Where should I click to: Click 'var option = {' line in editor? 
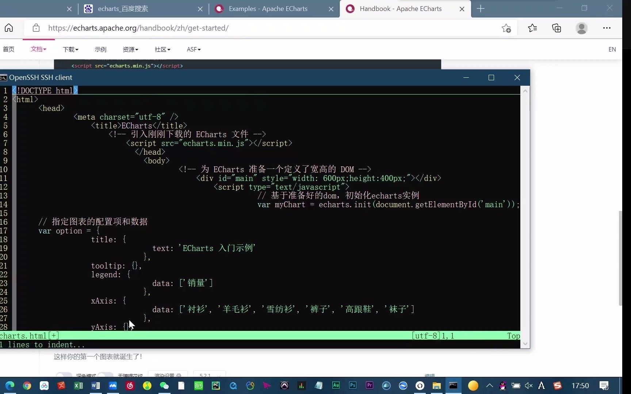point(69,231)
